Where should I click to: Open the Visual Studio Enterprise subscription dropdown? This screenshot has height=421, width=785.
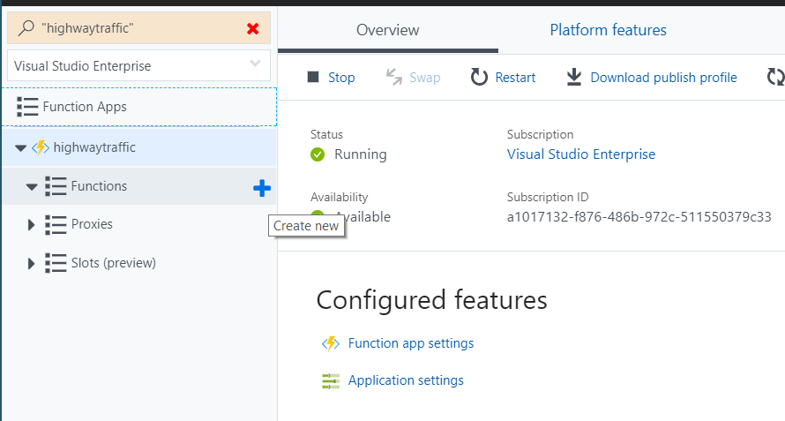tap(138, 65)
